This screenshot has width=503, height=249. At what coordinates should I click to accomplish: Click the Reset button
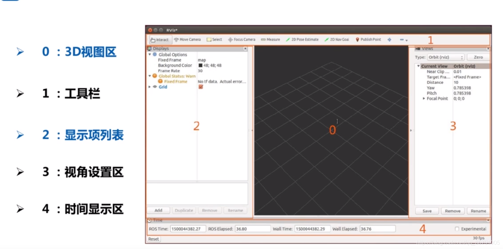153,239
